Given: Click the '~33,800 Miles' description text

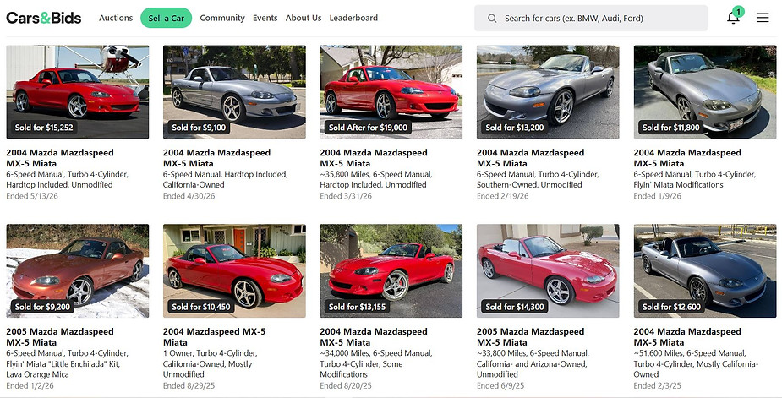Looking at the screenshot, I should [500, 353].
